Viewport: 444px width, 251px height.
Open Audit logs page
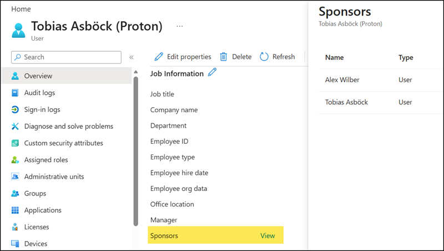point(39,93)
